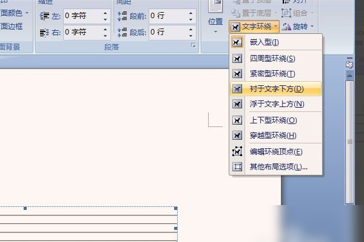Click right-middle handle of selected object

pyautogui.click(x=176, y=228)
